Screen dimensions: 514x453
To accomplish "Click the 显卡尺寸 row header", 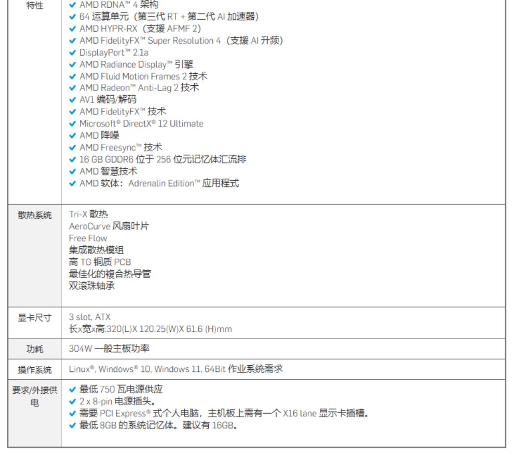I will [x=35, y=318].
